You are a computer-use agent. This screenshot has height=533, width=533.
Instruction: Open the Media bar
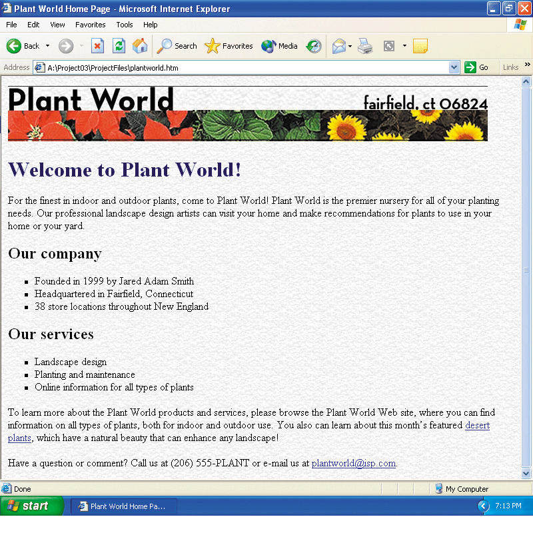pyautogui.click(x=280, y=46)
